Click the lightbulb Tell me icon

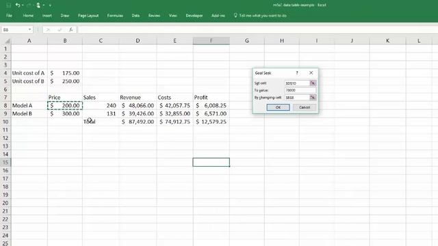click(235, 15)
